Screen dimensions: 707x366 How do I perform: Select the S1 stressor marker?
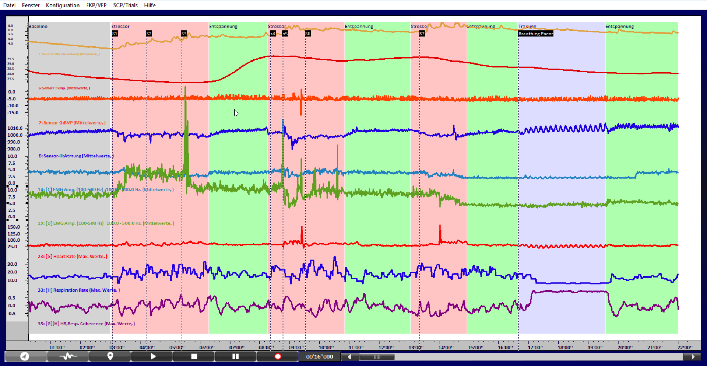115,34
